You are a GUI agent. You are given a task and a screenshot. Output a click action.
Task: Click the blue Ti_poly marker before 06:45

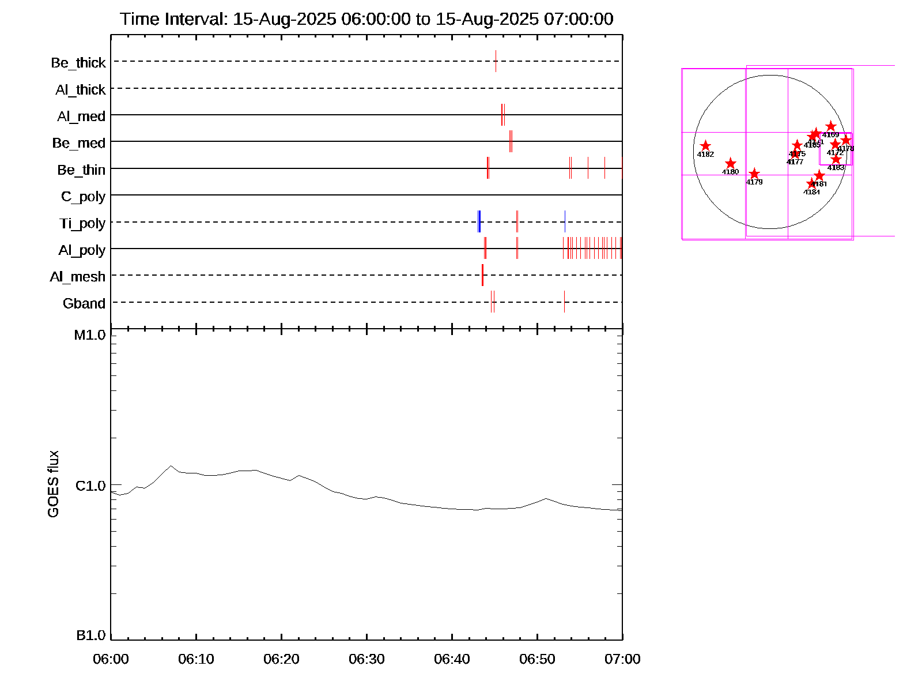tap(479, 222)
